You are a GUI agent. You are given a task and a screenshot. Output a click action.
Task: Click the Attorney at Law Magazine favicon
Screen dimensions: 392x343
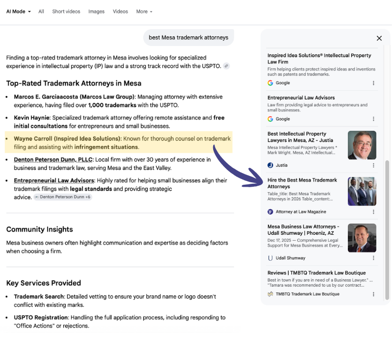(x=270, y=212)
